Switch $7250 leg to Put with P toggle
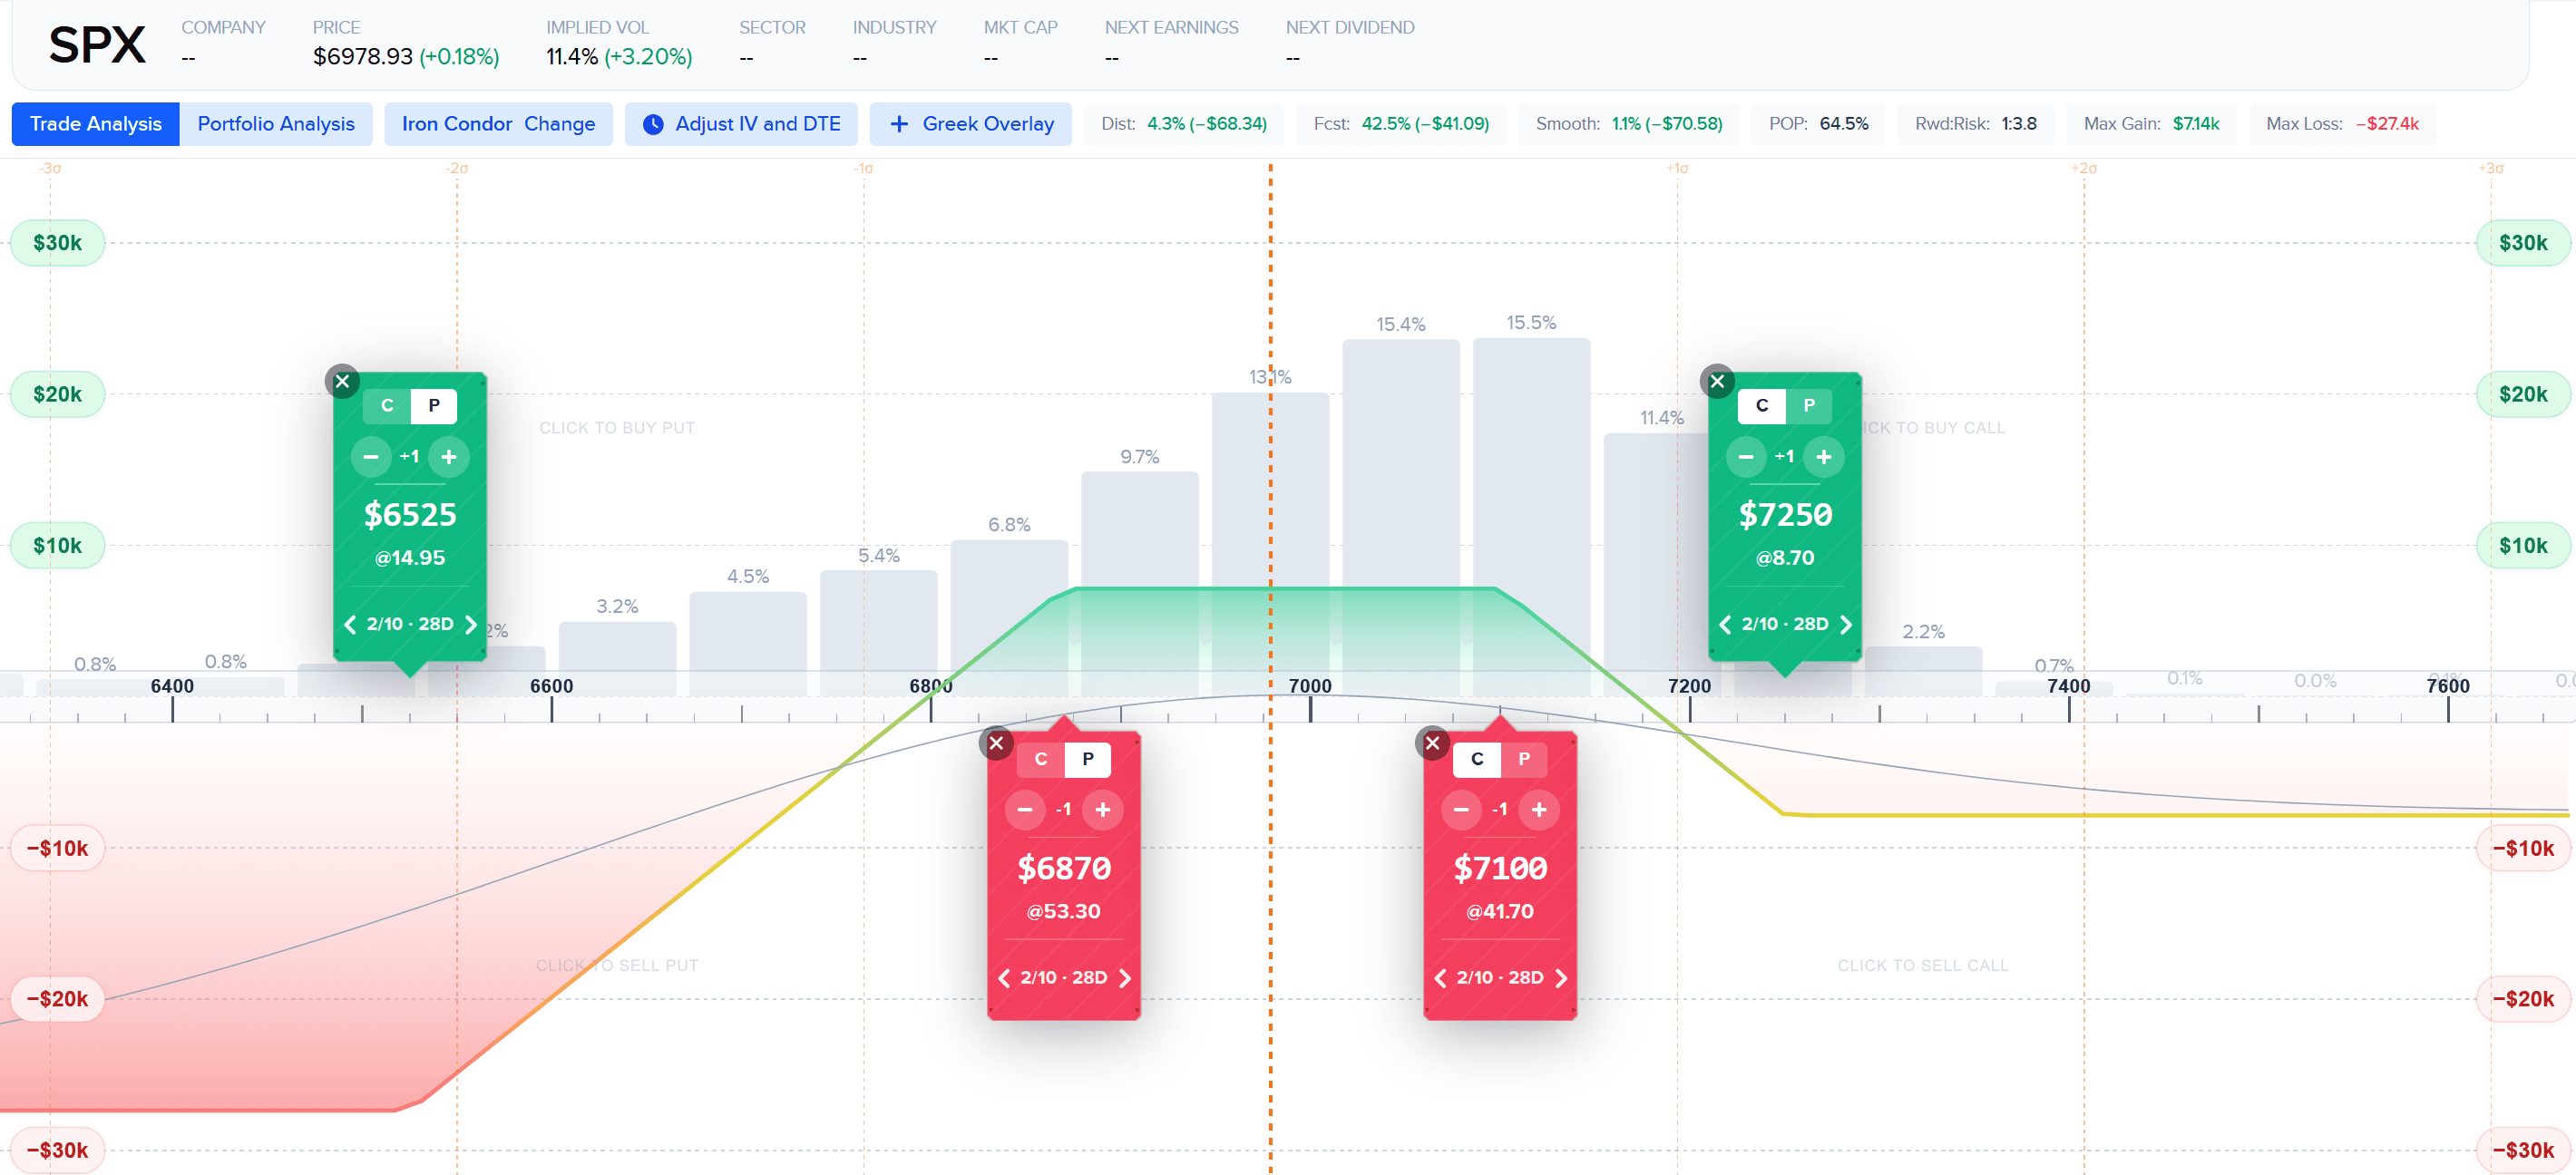The height and width of the screenshot is (1175, 2576). coord(1808,405)
